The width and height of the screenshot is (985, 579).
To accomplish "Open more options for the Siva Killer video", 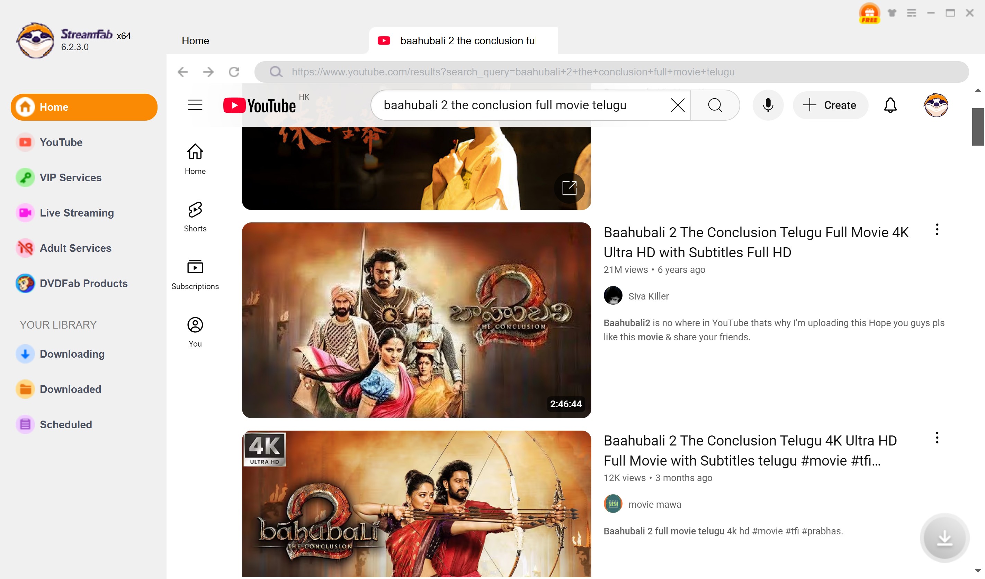I will coord(937,230).
